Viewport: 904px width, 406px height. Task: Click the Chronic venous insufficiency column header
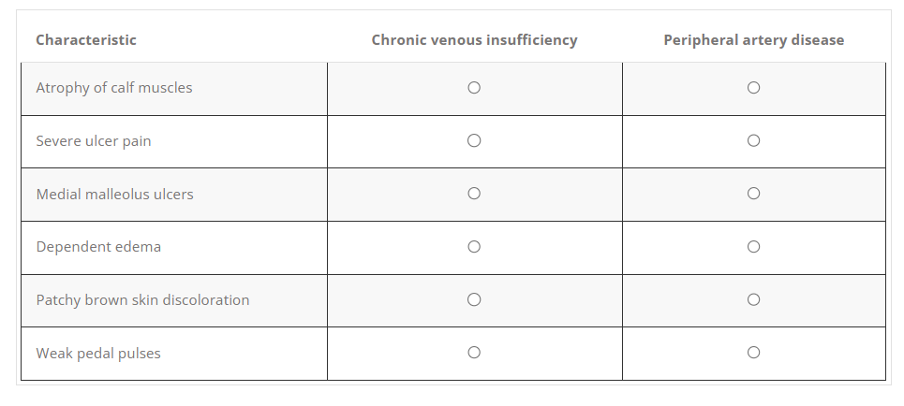pyautogui.click(x=474, y=40)
